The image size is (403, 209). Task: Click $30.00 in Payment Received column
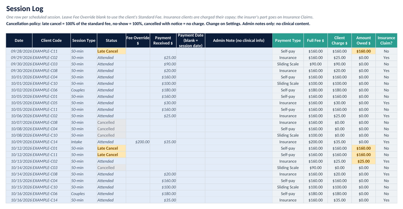(x=163, y=103)
